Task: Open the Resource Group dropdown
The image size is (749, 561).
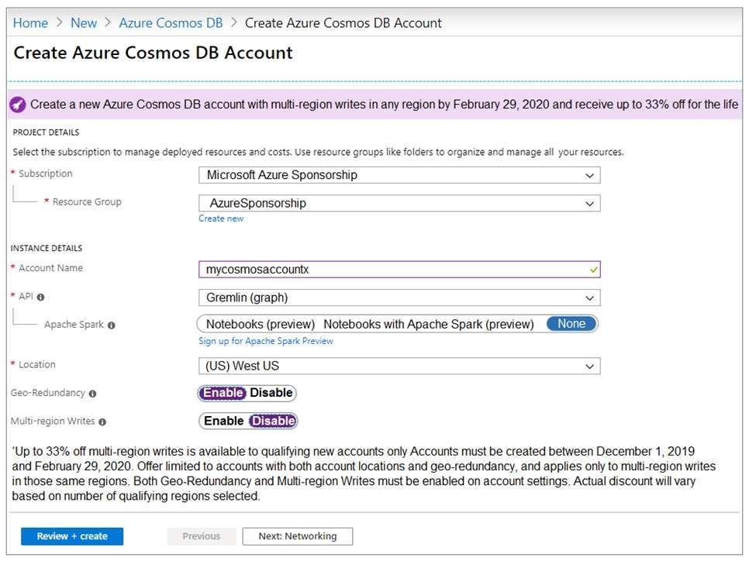Action: (x=399, y=203)
